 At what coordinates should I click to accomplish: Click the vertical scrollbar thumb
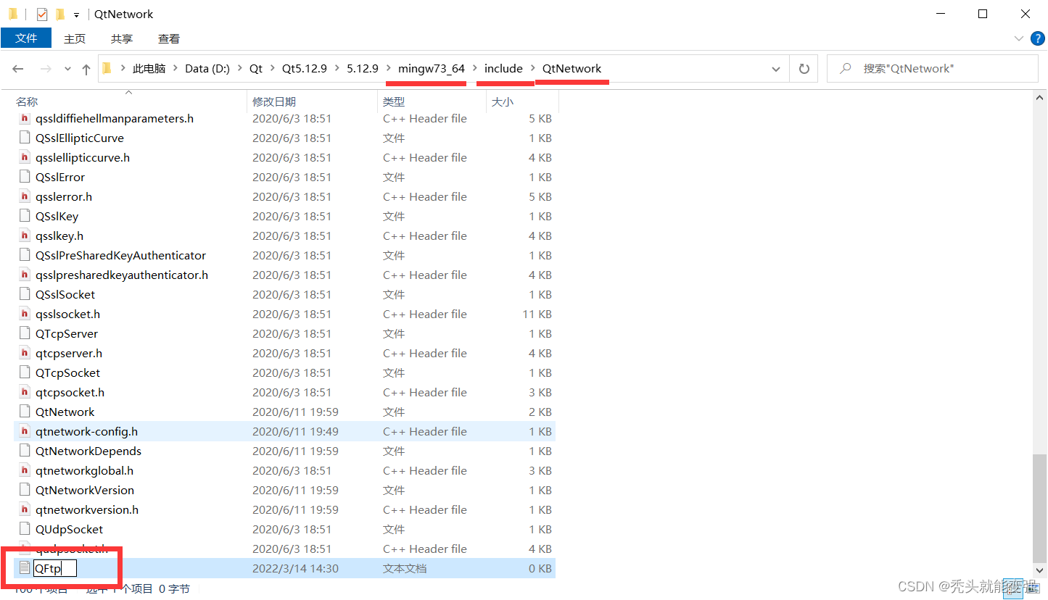(x=1040, y=507)
